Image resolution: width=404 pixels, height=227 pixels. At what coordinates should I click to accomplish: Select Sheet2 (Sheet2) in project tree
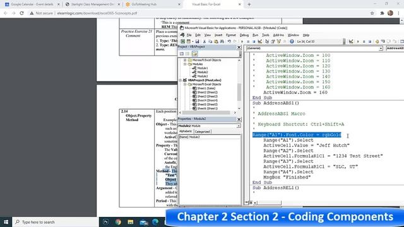(208, 93)
